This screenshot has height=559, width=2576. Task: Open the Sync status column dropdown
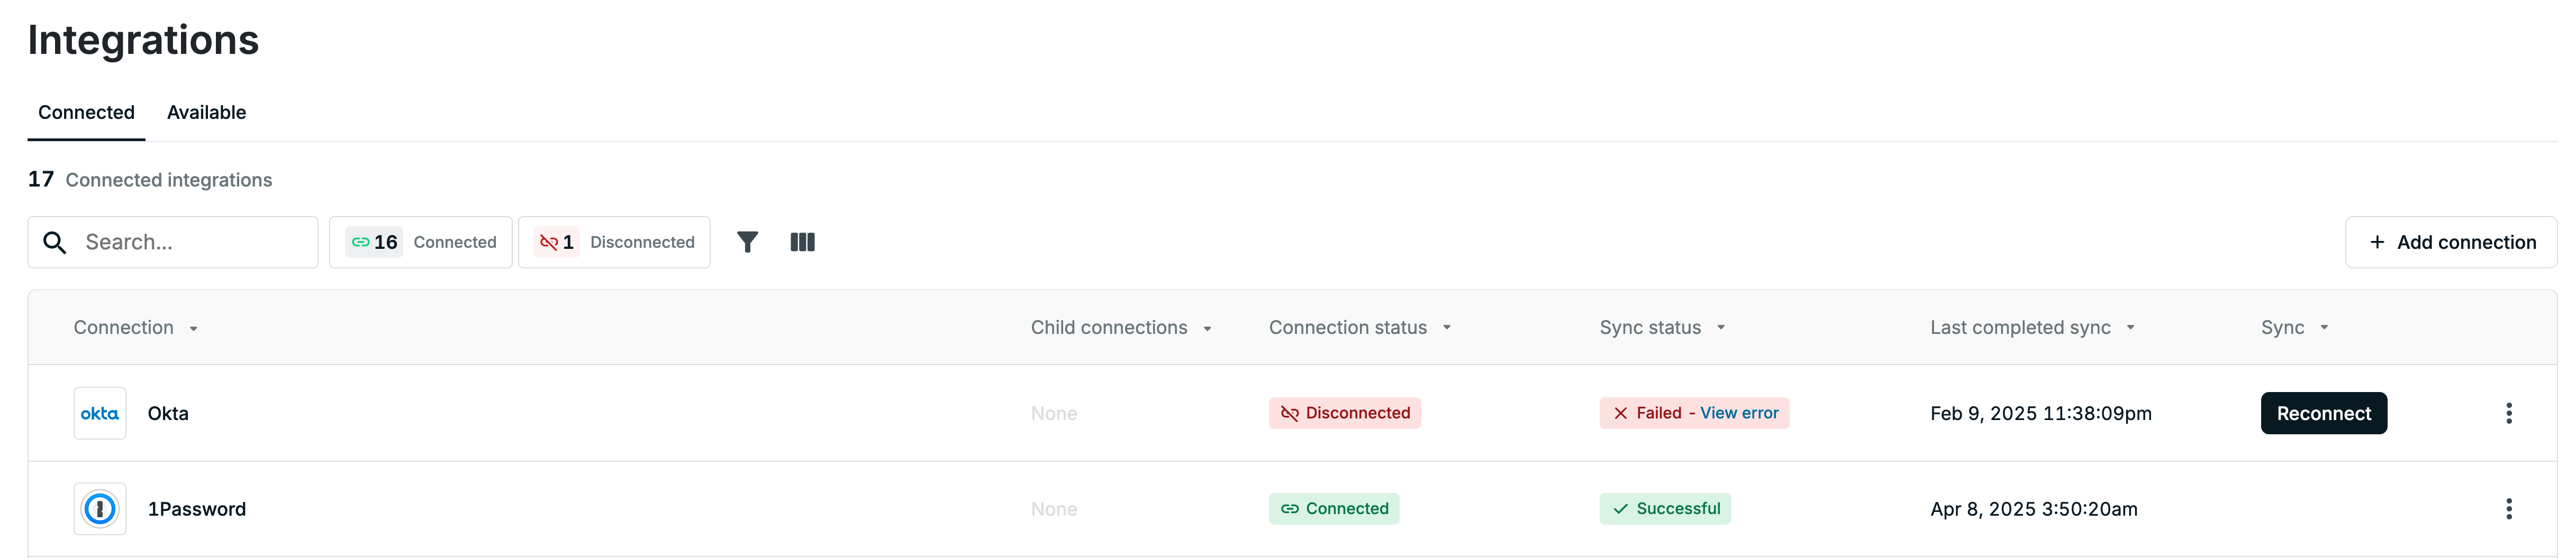(x=1720, y=329)
